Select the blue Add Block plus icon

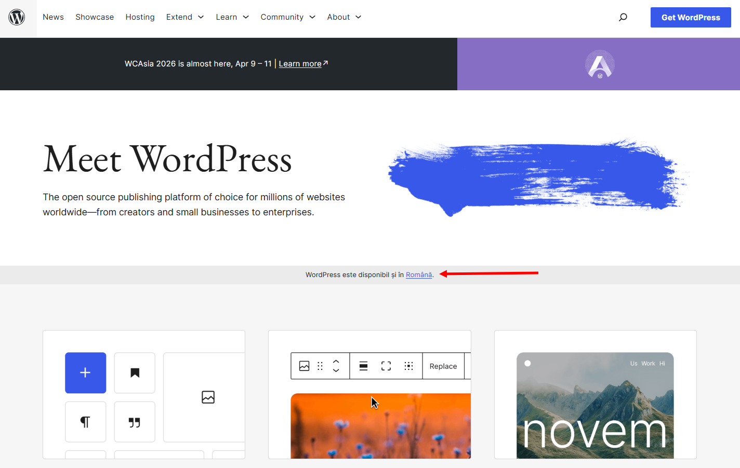85,373
